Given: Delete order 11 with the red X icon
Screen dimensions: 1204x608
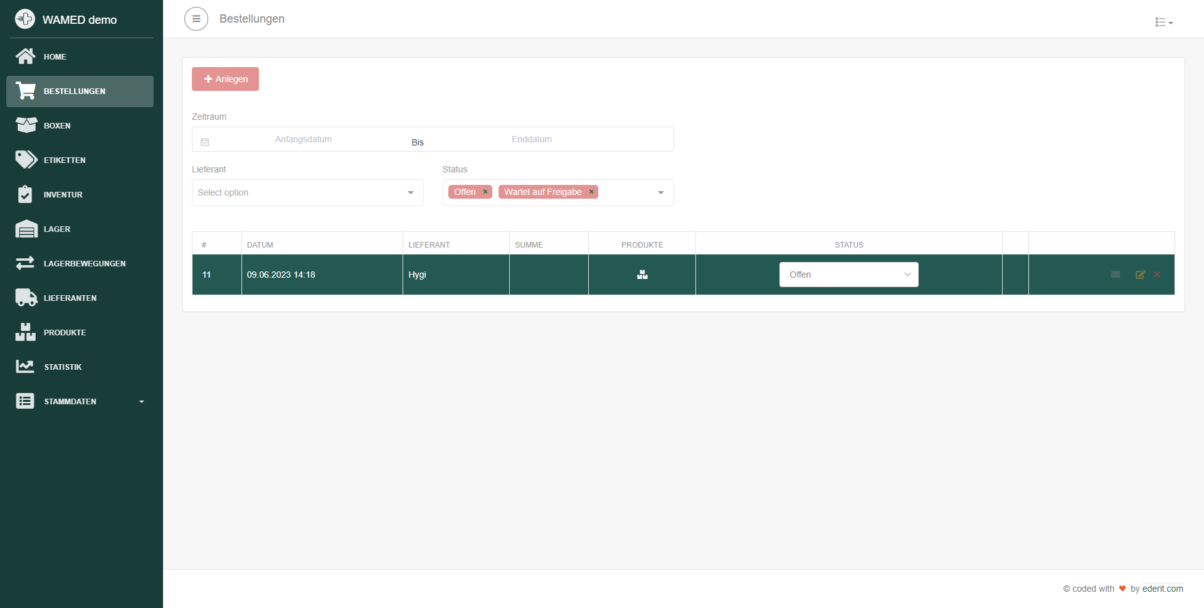Looking at the screenshot, I should [x=1157, y=275].
